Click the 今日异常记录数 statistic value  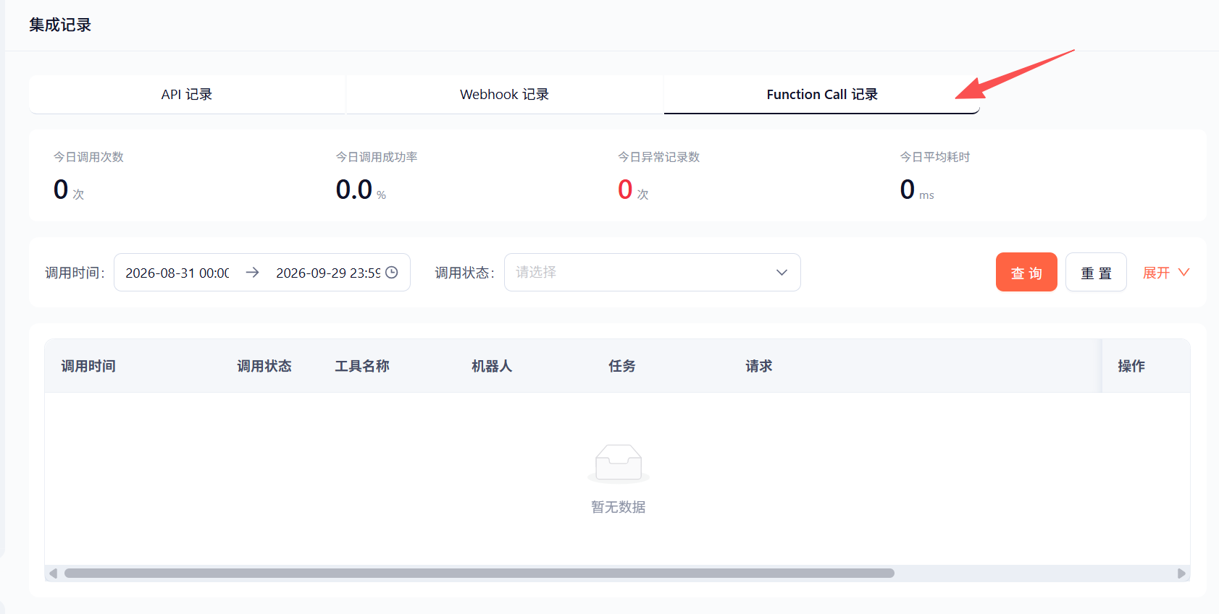pyautogui.click(x=625, y=189)
